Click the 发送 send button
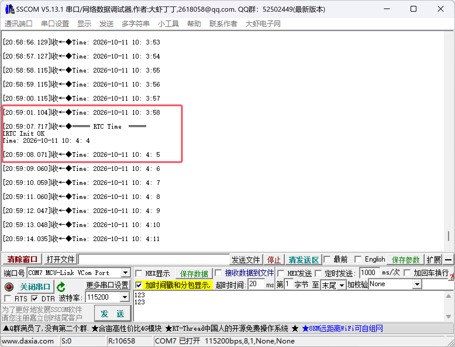 pos(113,314)
